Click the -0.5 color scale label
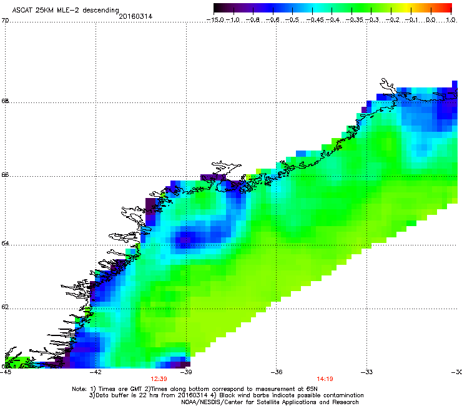Viewport: 462px width, 406px height. pyautogui.click(x=292, y=20)
